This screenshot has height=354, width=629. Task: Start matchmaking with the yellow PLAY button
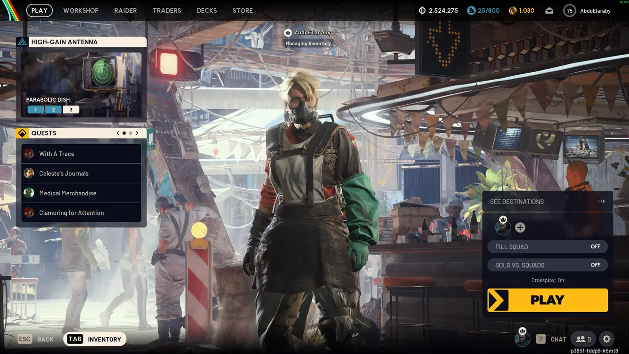coord(547,300)
